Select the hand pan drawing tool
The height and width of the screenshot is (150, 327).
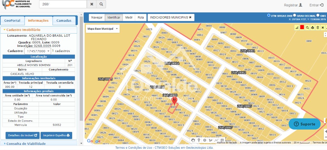[x=193, y=140]
